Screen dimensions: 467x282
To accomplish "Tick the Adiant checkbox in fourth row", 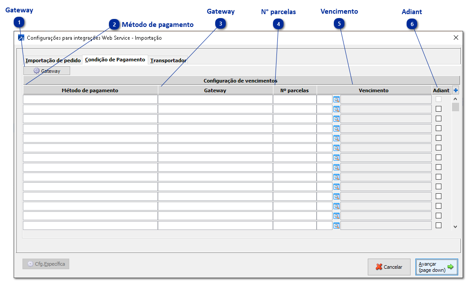I will pos(438,128).
